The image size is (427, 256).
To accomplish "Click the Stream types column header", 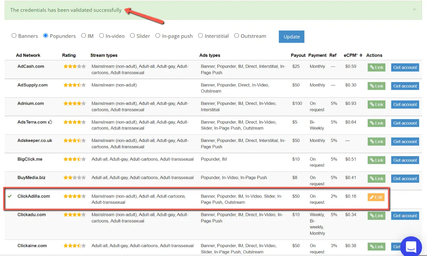I will [x=104, y=55].
